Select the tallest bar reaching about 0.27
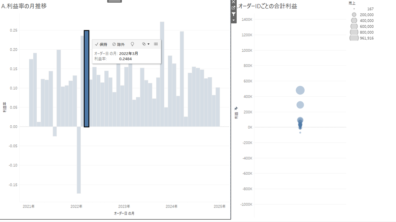The height and width of the screenshot is (222, 396). pos(162,74)
